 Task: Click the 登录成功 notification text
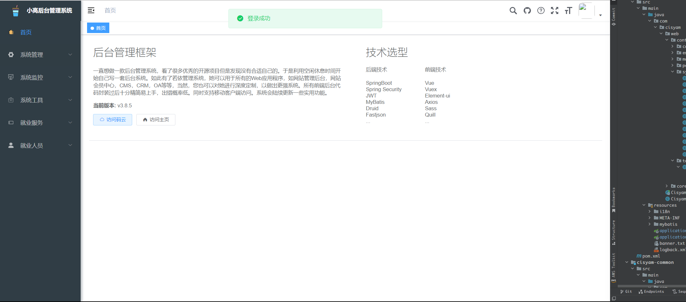click(259, 18)
